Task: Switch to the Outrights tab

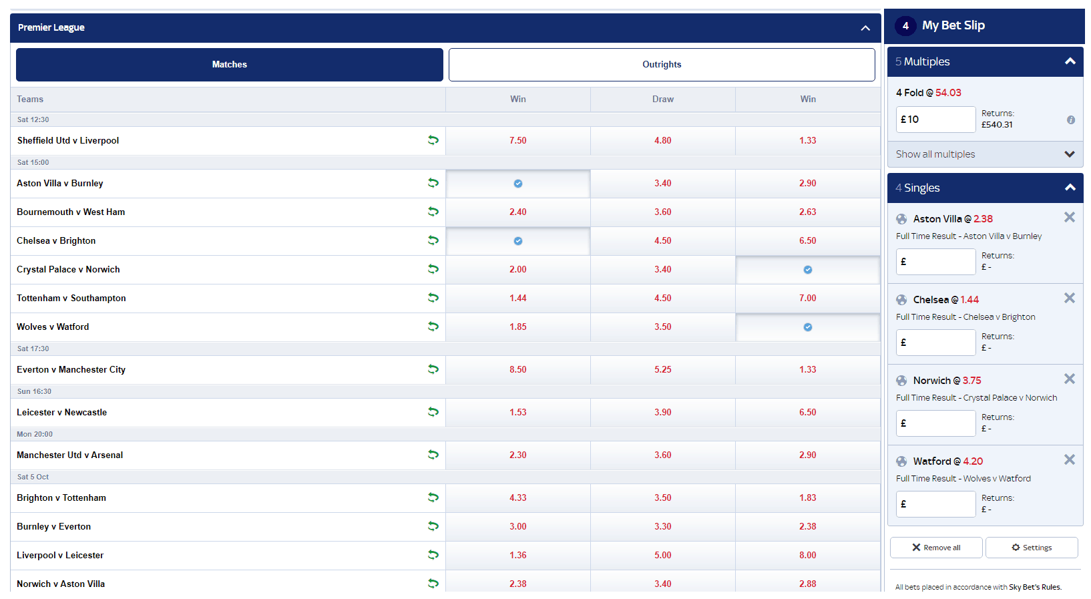Action: (x=662, y=65)
